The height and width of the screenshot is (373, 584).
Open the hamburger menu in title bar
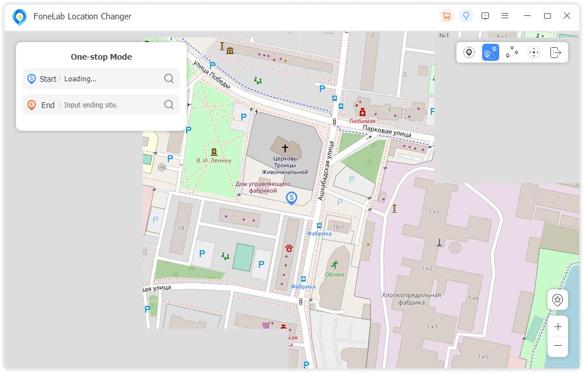[505, 16]
